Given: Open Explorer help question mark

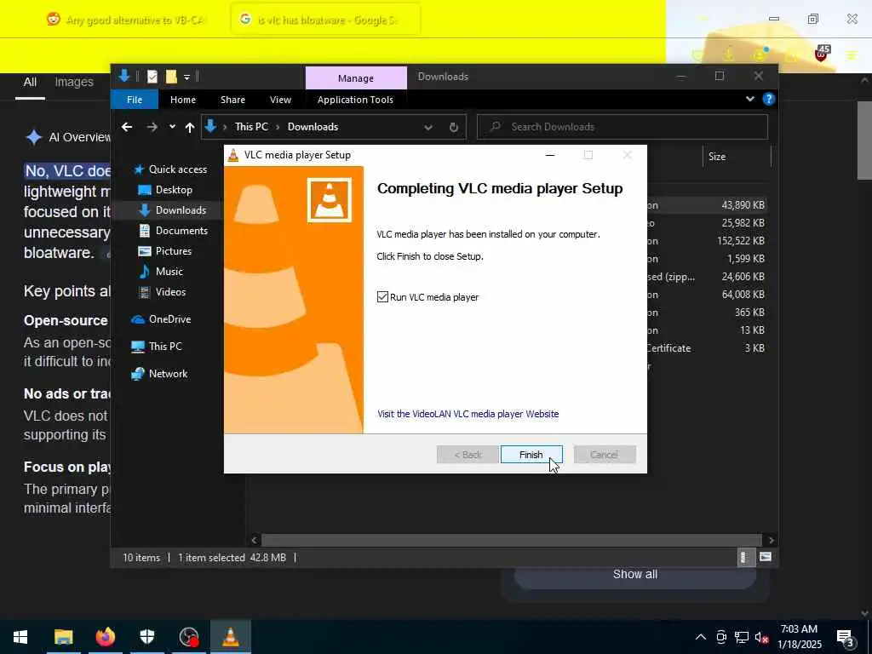Looking at the screenshot, I should (x=769, y=99).
